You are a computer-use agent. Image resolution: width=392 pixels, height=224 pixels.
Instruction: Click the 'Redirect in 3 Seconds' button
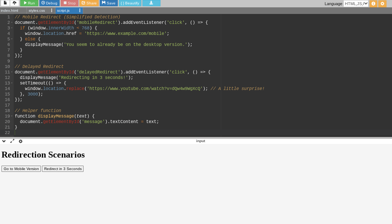pos(63,169)
